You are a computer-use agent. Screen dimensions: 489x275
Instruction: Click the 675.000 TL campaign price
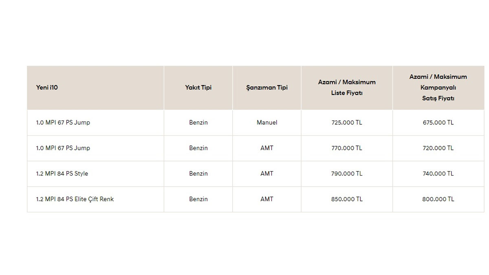(x=438, y=123)
